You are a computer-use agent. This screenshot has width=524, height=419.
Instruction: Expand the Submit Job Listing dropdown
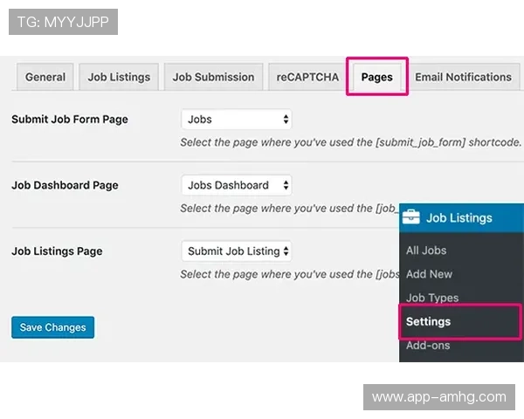point(237,251)
